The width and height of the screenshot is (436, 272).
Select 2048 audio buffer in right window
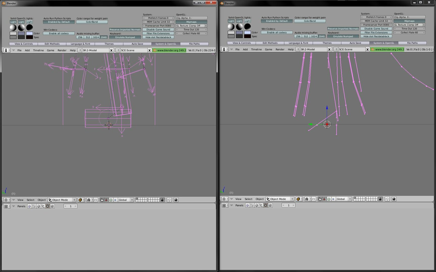coord(322,36)
